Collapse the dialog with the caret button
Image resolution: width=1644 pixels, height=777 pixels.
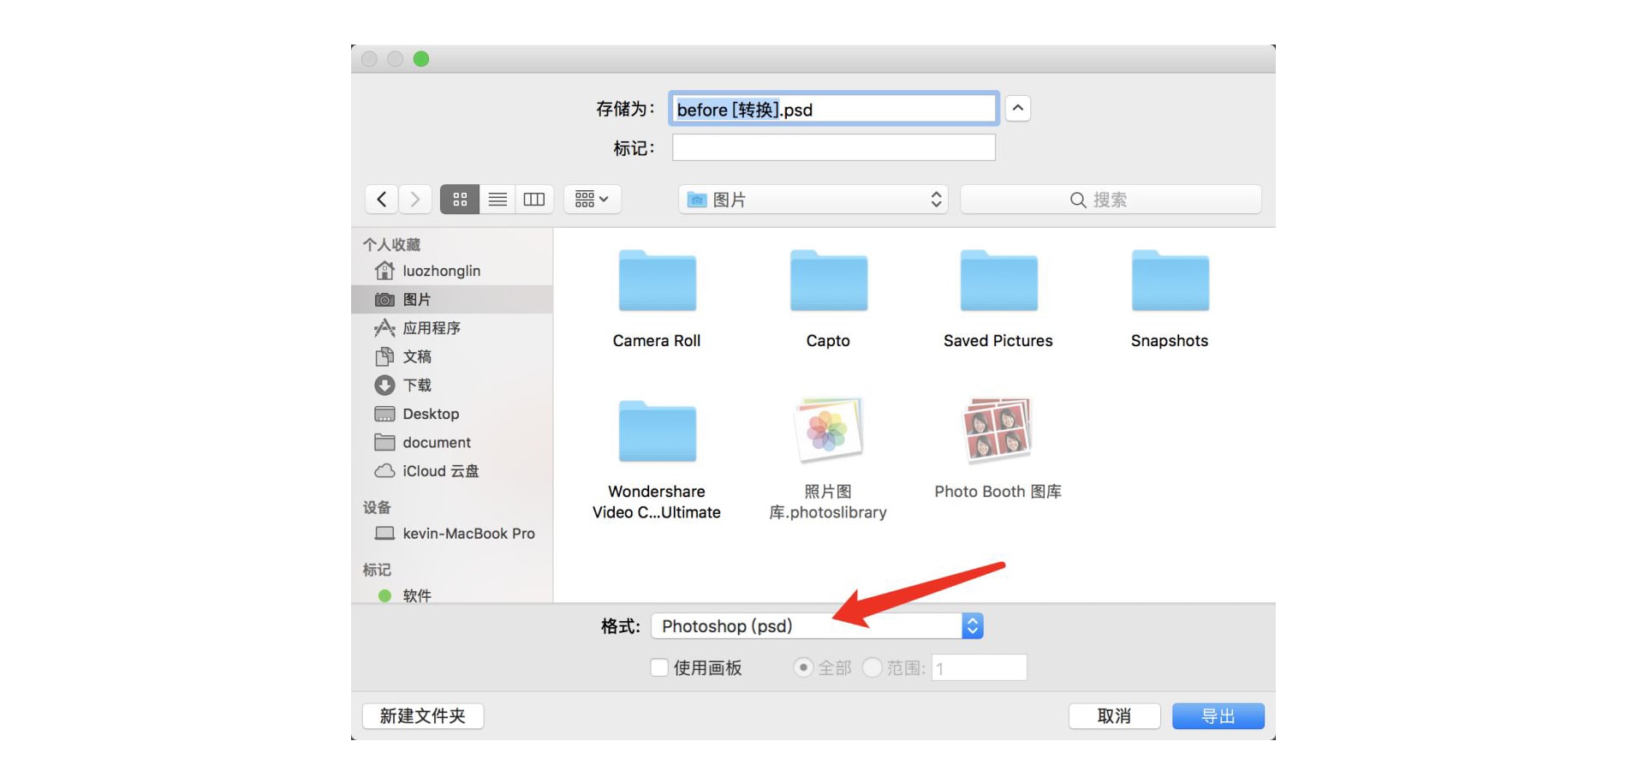(1017, 108)
